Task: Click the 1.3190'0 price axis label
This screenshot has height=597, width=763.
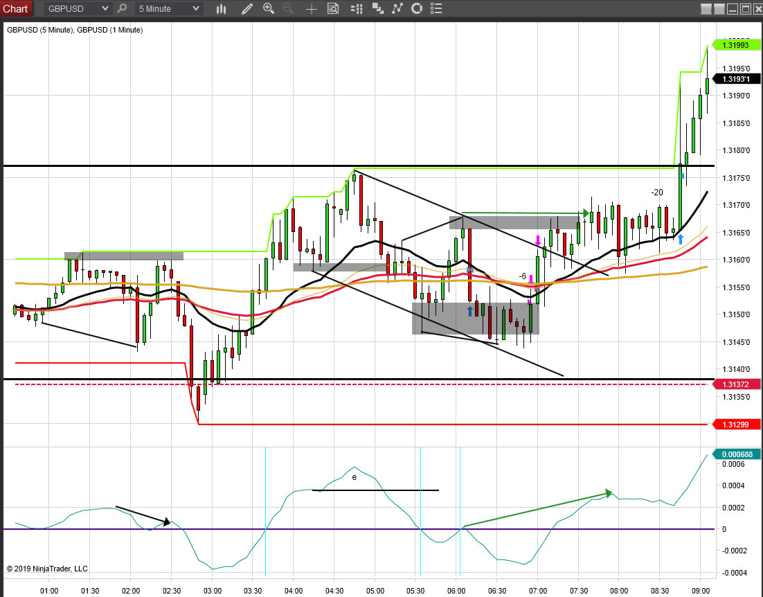Action: 736,96
